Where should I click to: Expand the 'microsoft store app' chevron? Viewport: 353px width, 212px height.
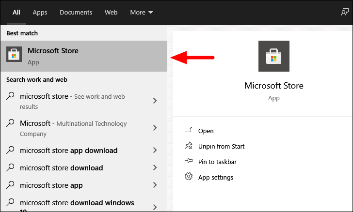coord(155,185)
